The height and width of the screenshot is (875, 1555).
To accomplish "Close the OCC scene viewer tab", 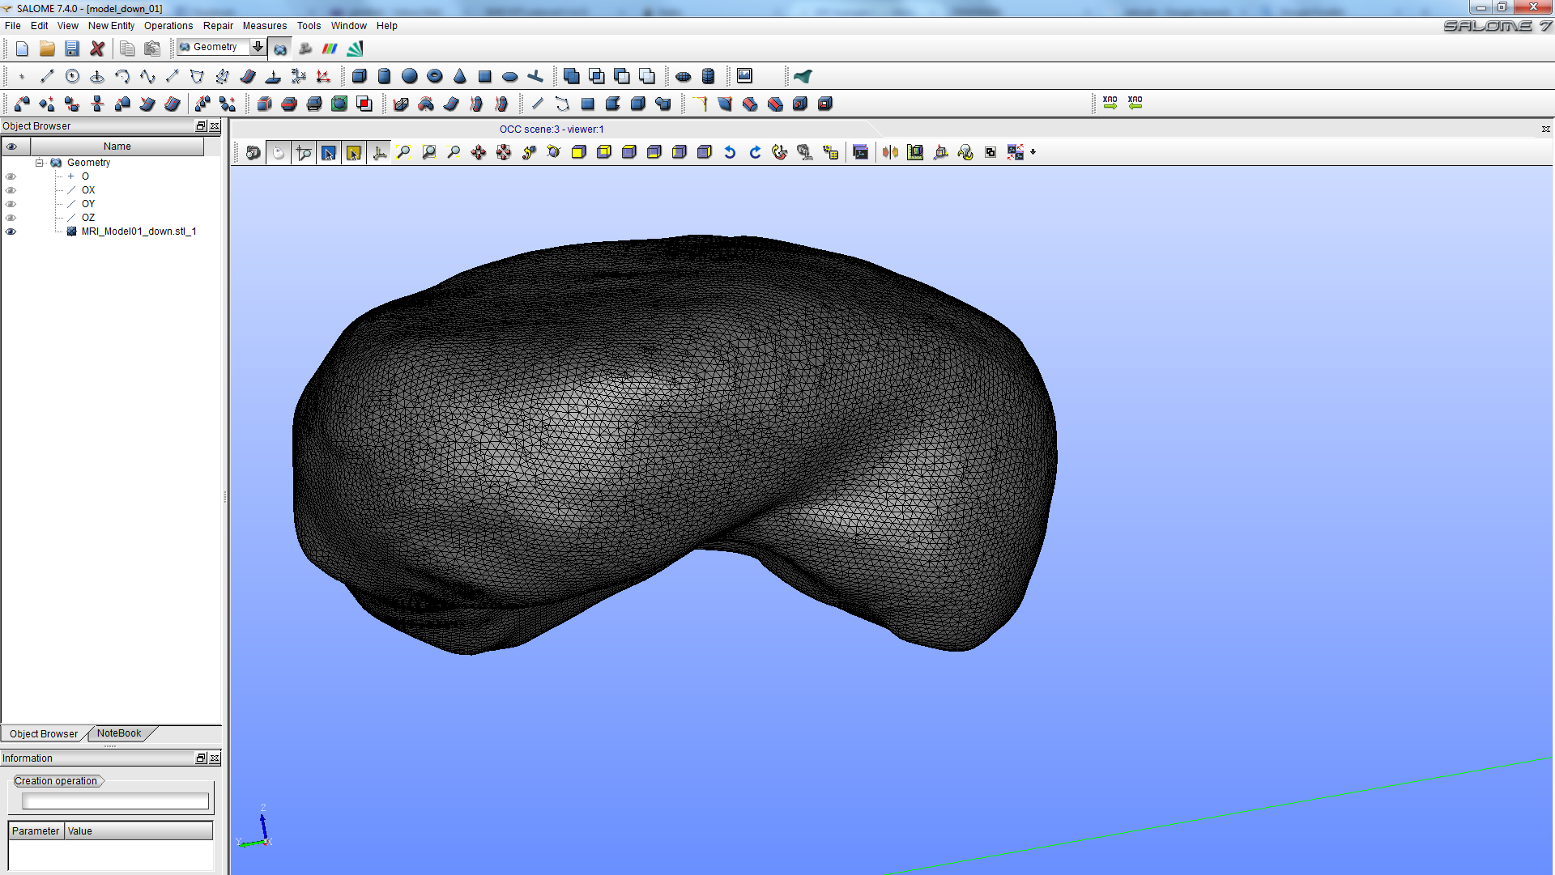I will [x=1545, y=130].
